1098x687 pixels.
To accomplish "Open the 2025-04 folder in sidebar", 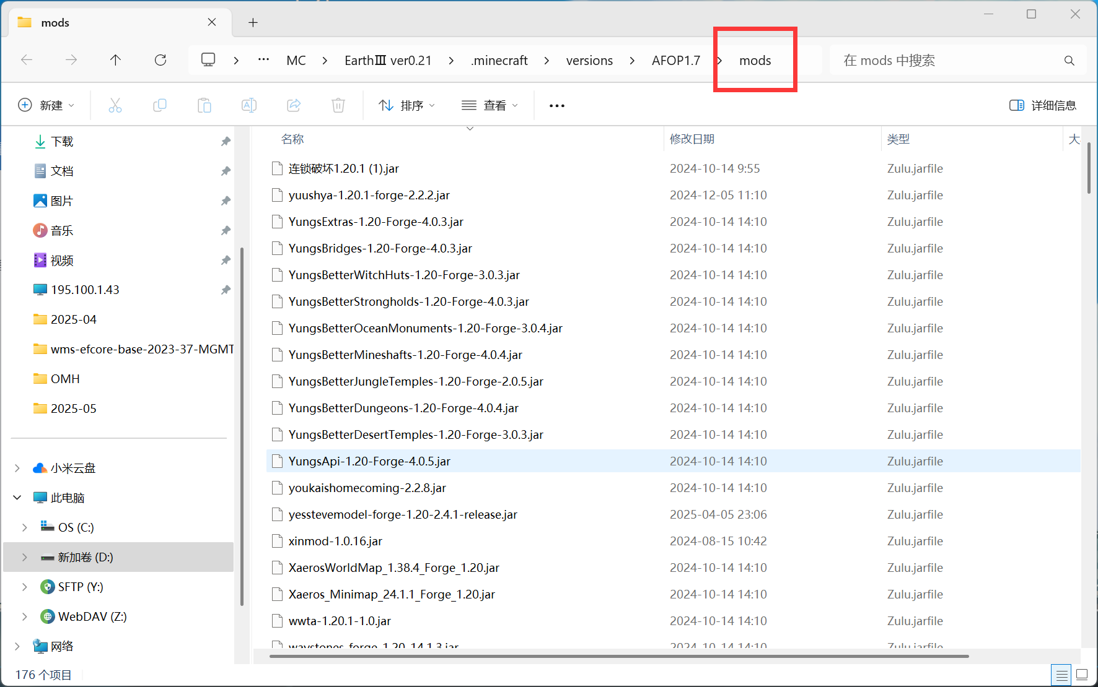I will click(x=74, y=320).
